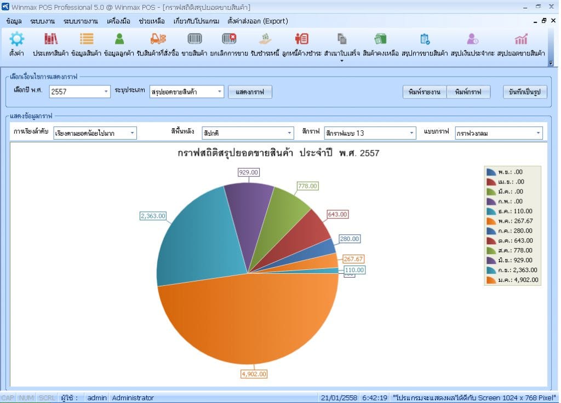The height and width of the screenshot is (403, 561).
Task: Click สำเนาใบเสร็จ receipt copy icon
Action: (x=342, y=39)
